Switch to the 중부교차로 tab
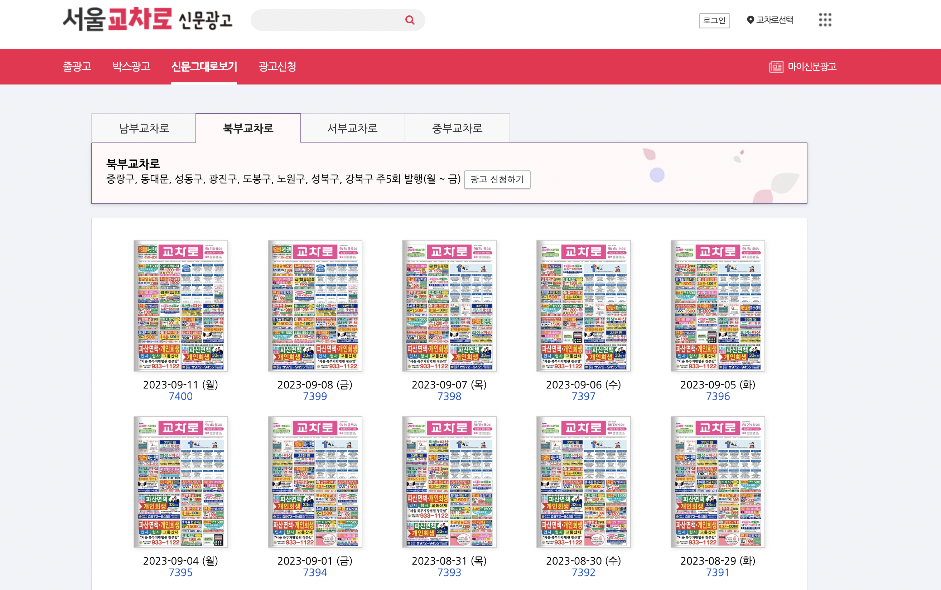Viewport: 941px width, 590px height. tap(457, 128)
